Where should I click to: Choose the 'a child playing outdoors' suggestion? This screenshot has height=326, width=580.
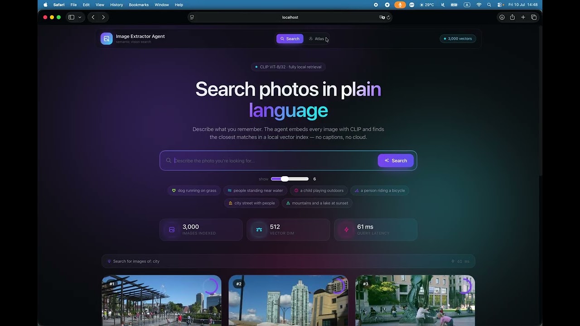click(x=319, y=191)
